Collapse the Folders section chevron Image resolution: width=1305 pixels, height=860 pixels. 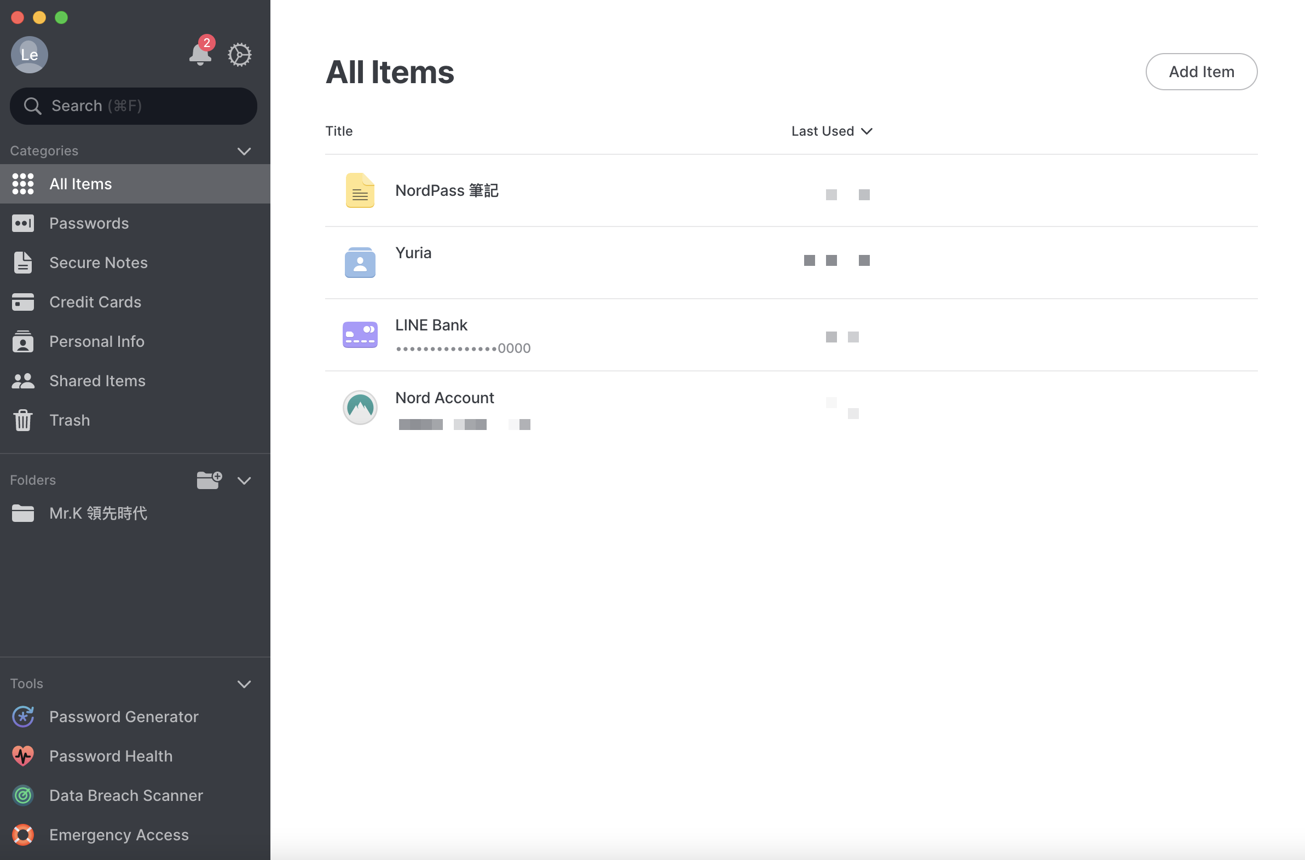coord(244,480)
